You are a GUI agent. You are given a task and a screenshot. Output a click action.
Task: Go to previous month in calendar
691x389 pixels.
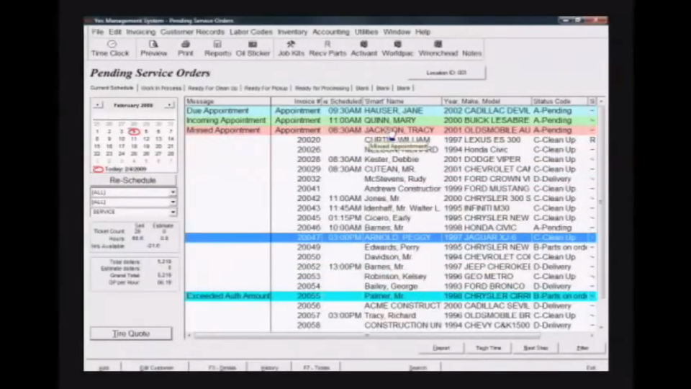[x=98, y=105]
